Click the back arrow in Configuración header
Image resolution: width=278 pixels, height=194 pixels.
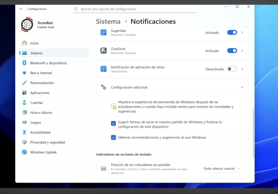click(21, 9)
